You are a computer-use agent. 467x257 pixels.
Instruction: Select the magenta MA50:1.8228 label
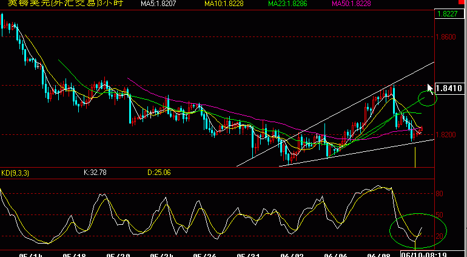pyautogui.click(x=351, y=4)
